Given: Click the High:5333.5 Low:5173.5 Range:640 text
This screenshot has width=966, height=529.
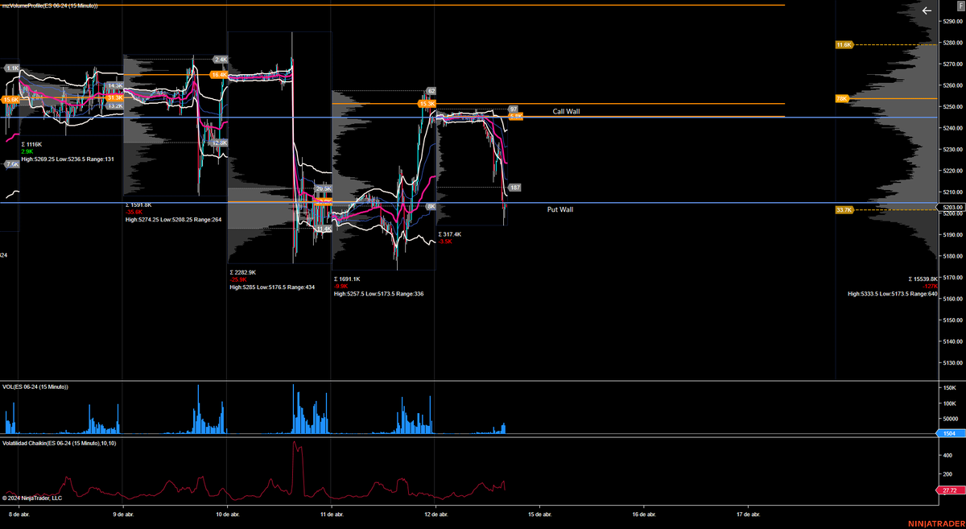Looking at the screenshot, I should (x=893, y=294).
